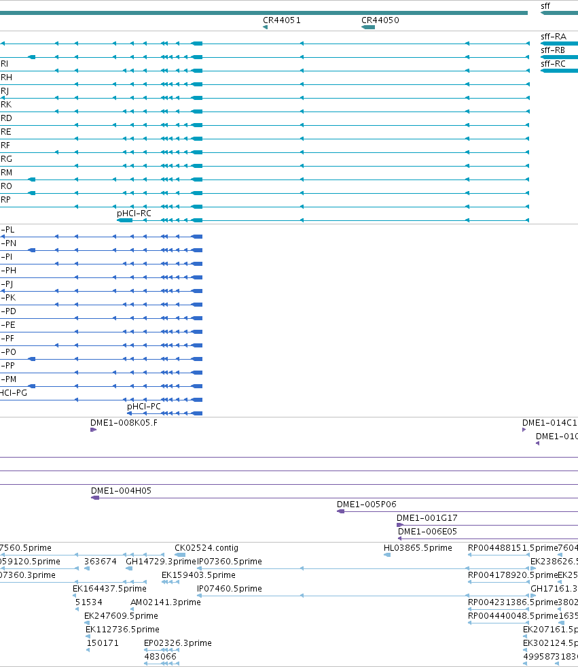Click the pHCl-PC protein label
This screenshot has height=667, width=578.
point(143,406)
